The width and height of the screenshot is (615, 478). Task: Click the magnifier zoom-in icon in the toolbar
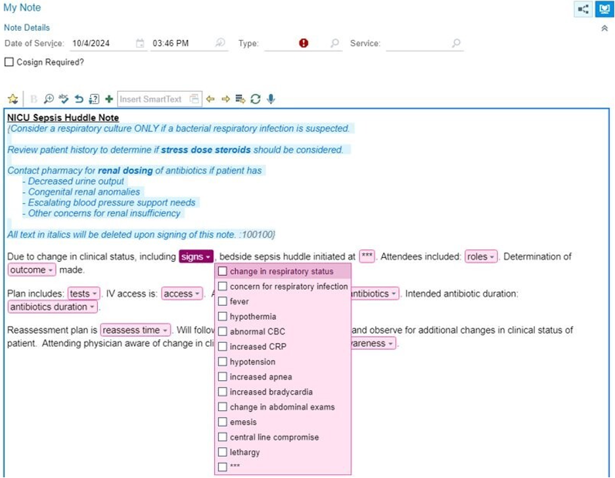49,98
